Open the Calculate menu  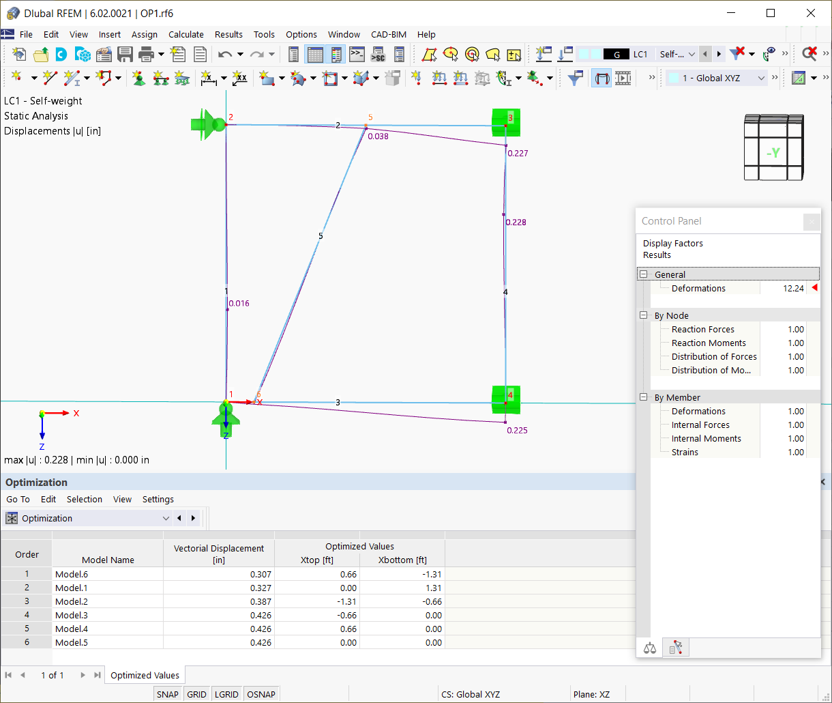(x=185, y=34)
